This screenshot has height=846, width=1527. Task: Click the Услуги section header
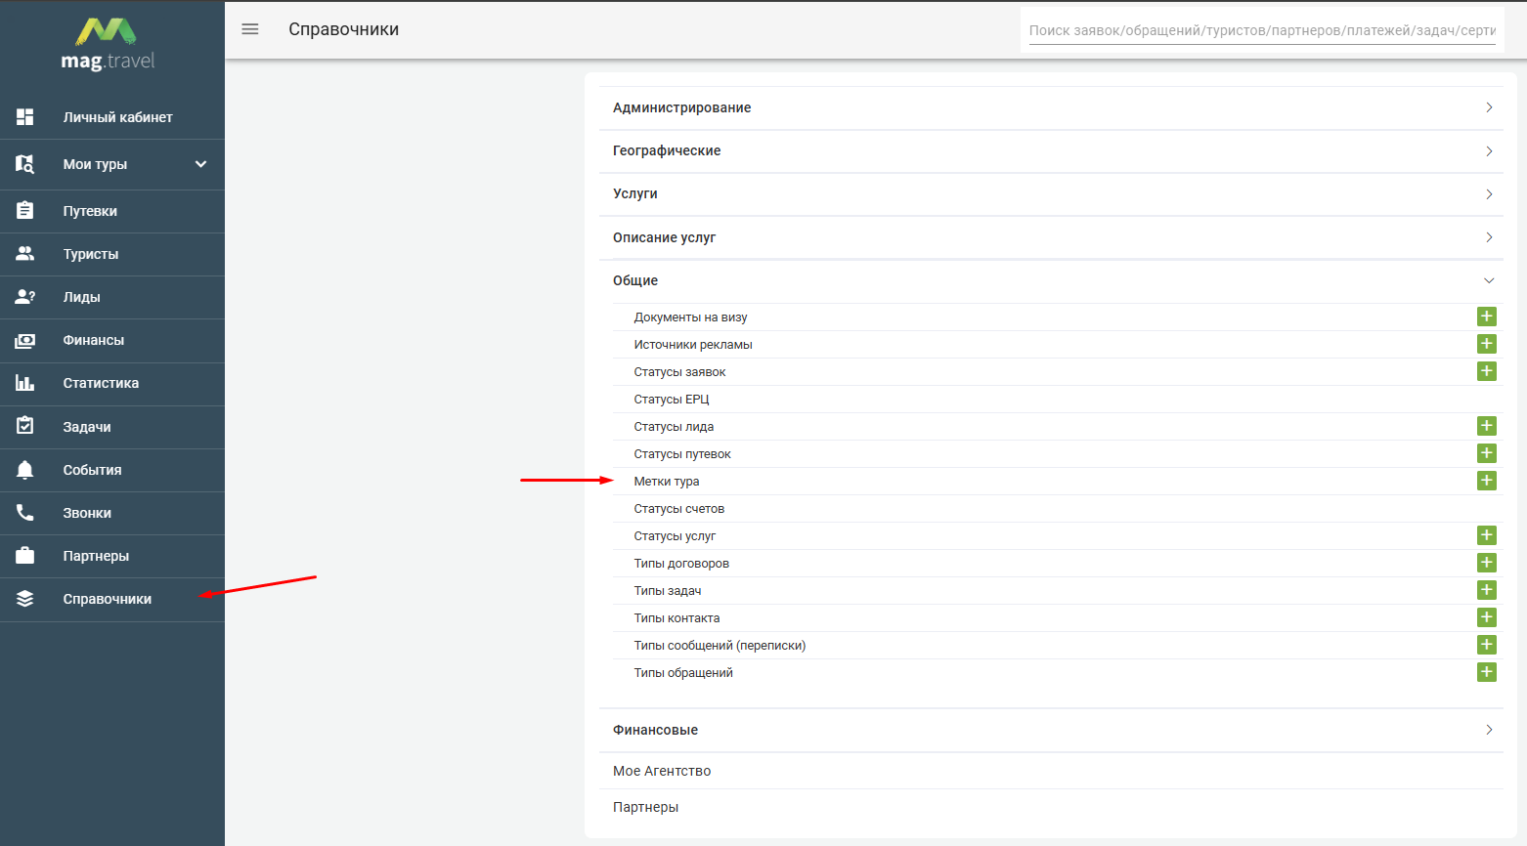pos(1051,194)
